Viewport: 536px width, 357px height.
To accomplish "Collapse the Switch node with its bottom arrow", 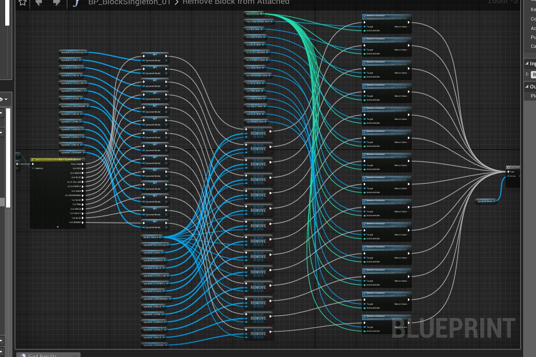I will click(57, 226).
